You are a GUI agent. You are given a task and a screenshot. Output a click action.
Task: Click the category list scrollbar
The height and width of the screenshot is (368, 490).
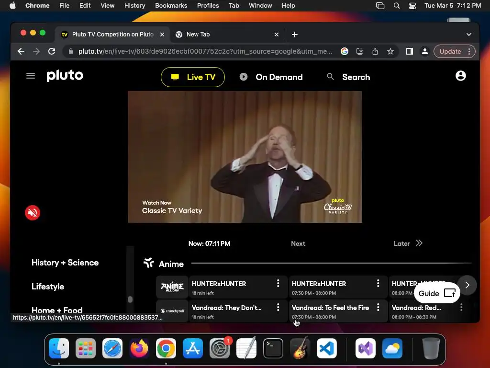point(130,299)
